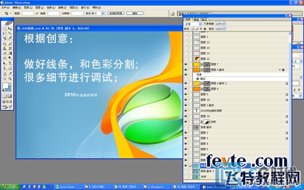Select the Hand tool
Screen dimensions: 304x190
click(5, 79)
